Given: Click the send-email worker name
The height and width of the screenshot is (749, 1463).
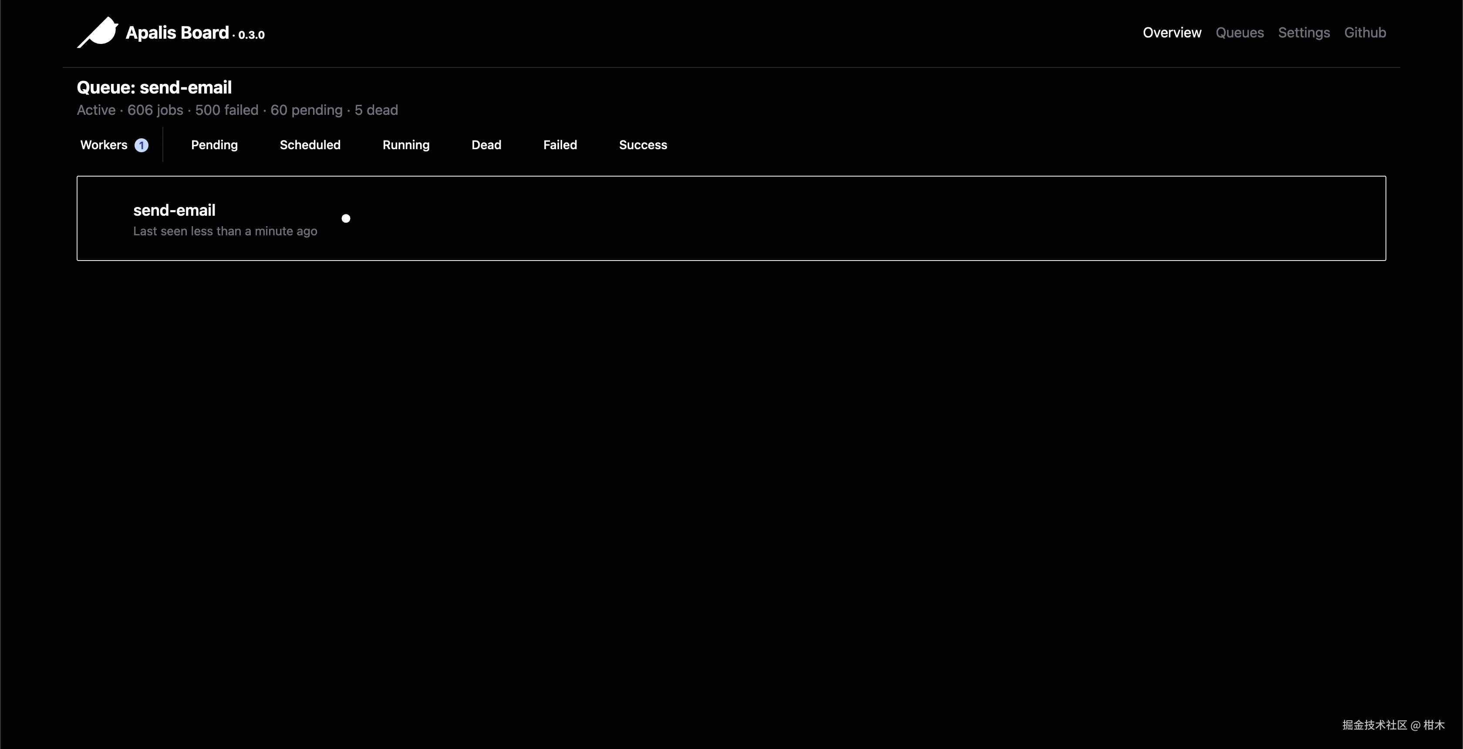Looking at the screenshot, I should click(x=174, y=211).
